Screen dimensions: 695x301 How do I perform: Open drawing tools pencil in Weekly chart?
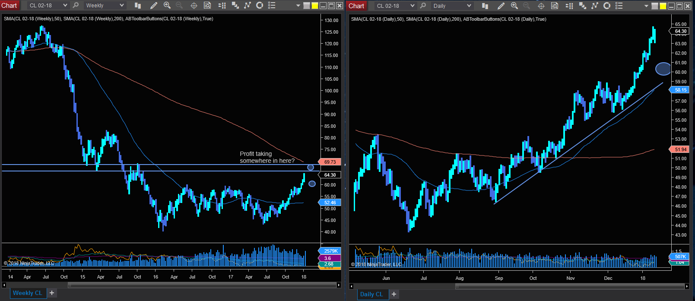pyautogui.click(x=153, y=6)
